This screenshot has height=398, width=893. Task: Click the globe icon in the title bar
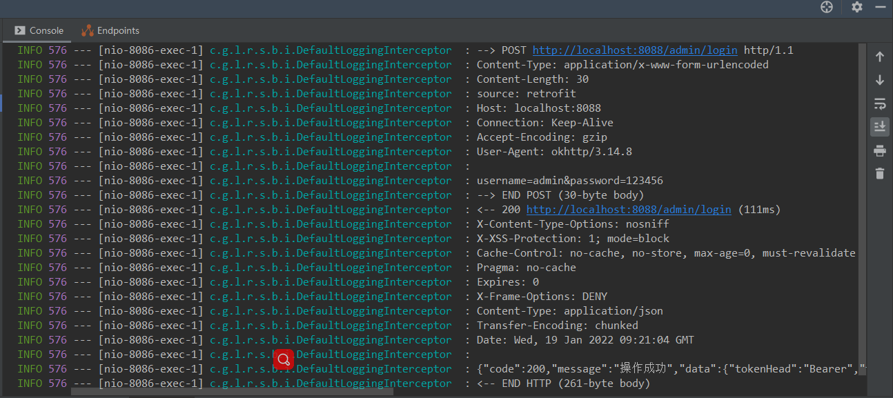tap(827, 8)
